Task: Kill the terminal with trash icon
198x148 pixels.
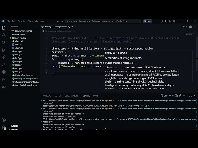Action: 180,96
